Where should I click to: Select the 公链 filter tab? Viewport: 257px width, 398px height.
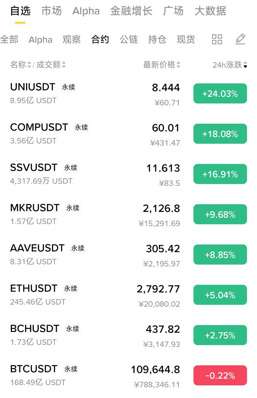(x=129, y=39)
